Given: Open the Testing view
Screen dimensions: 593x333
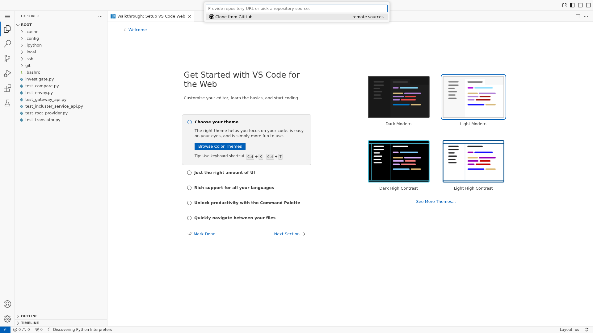Looking at the screenshot, I should 7,103.
